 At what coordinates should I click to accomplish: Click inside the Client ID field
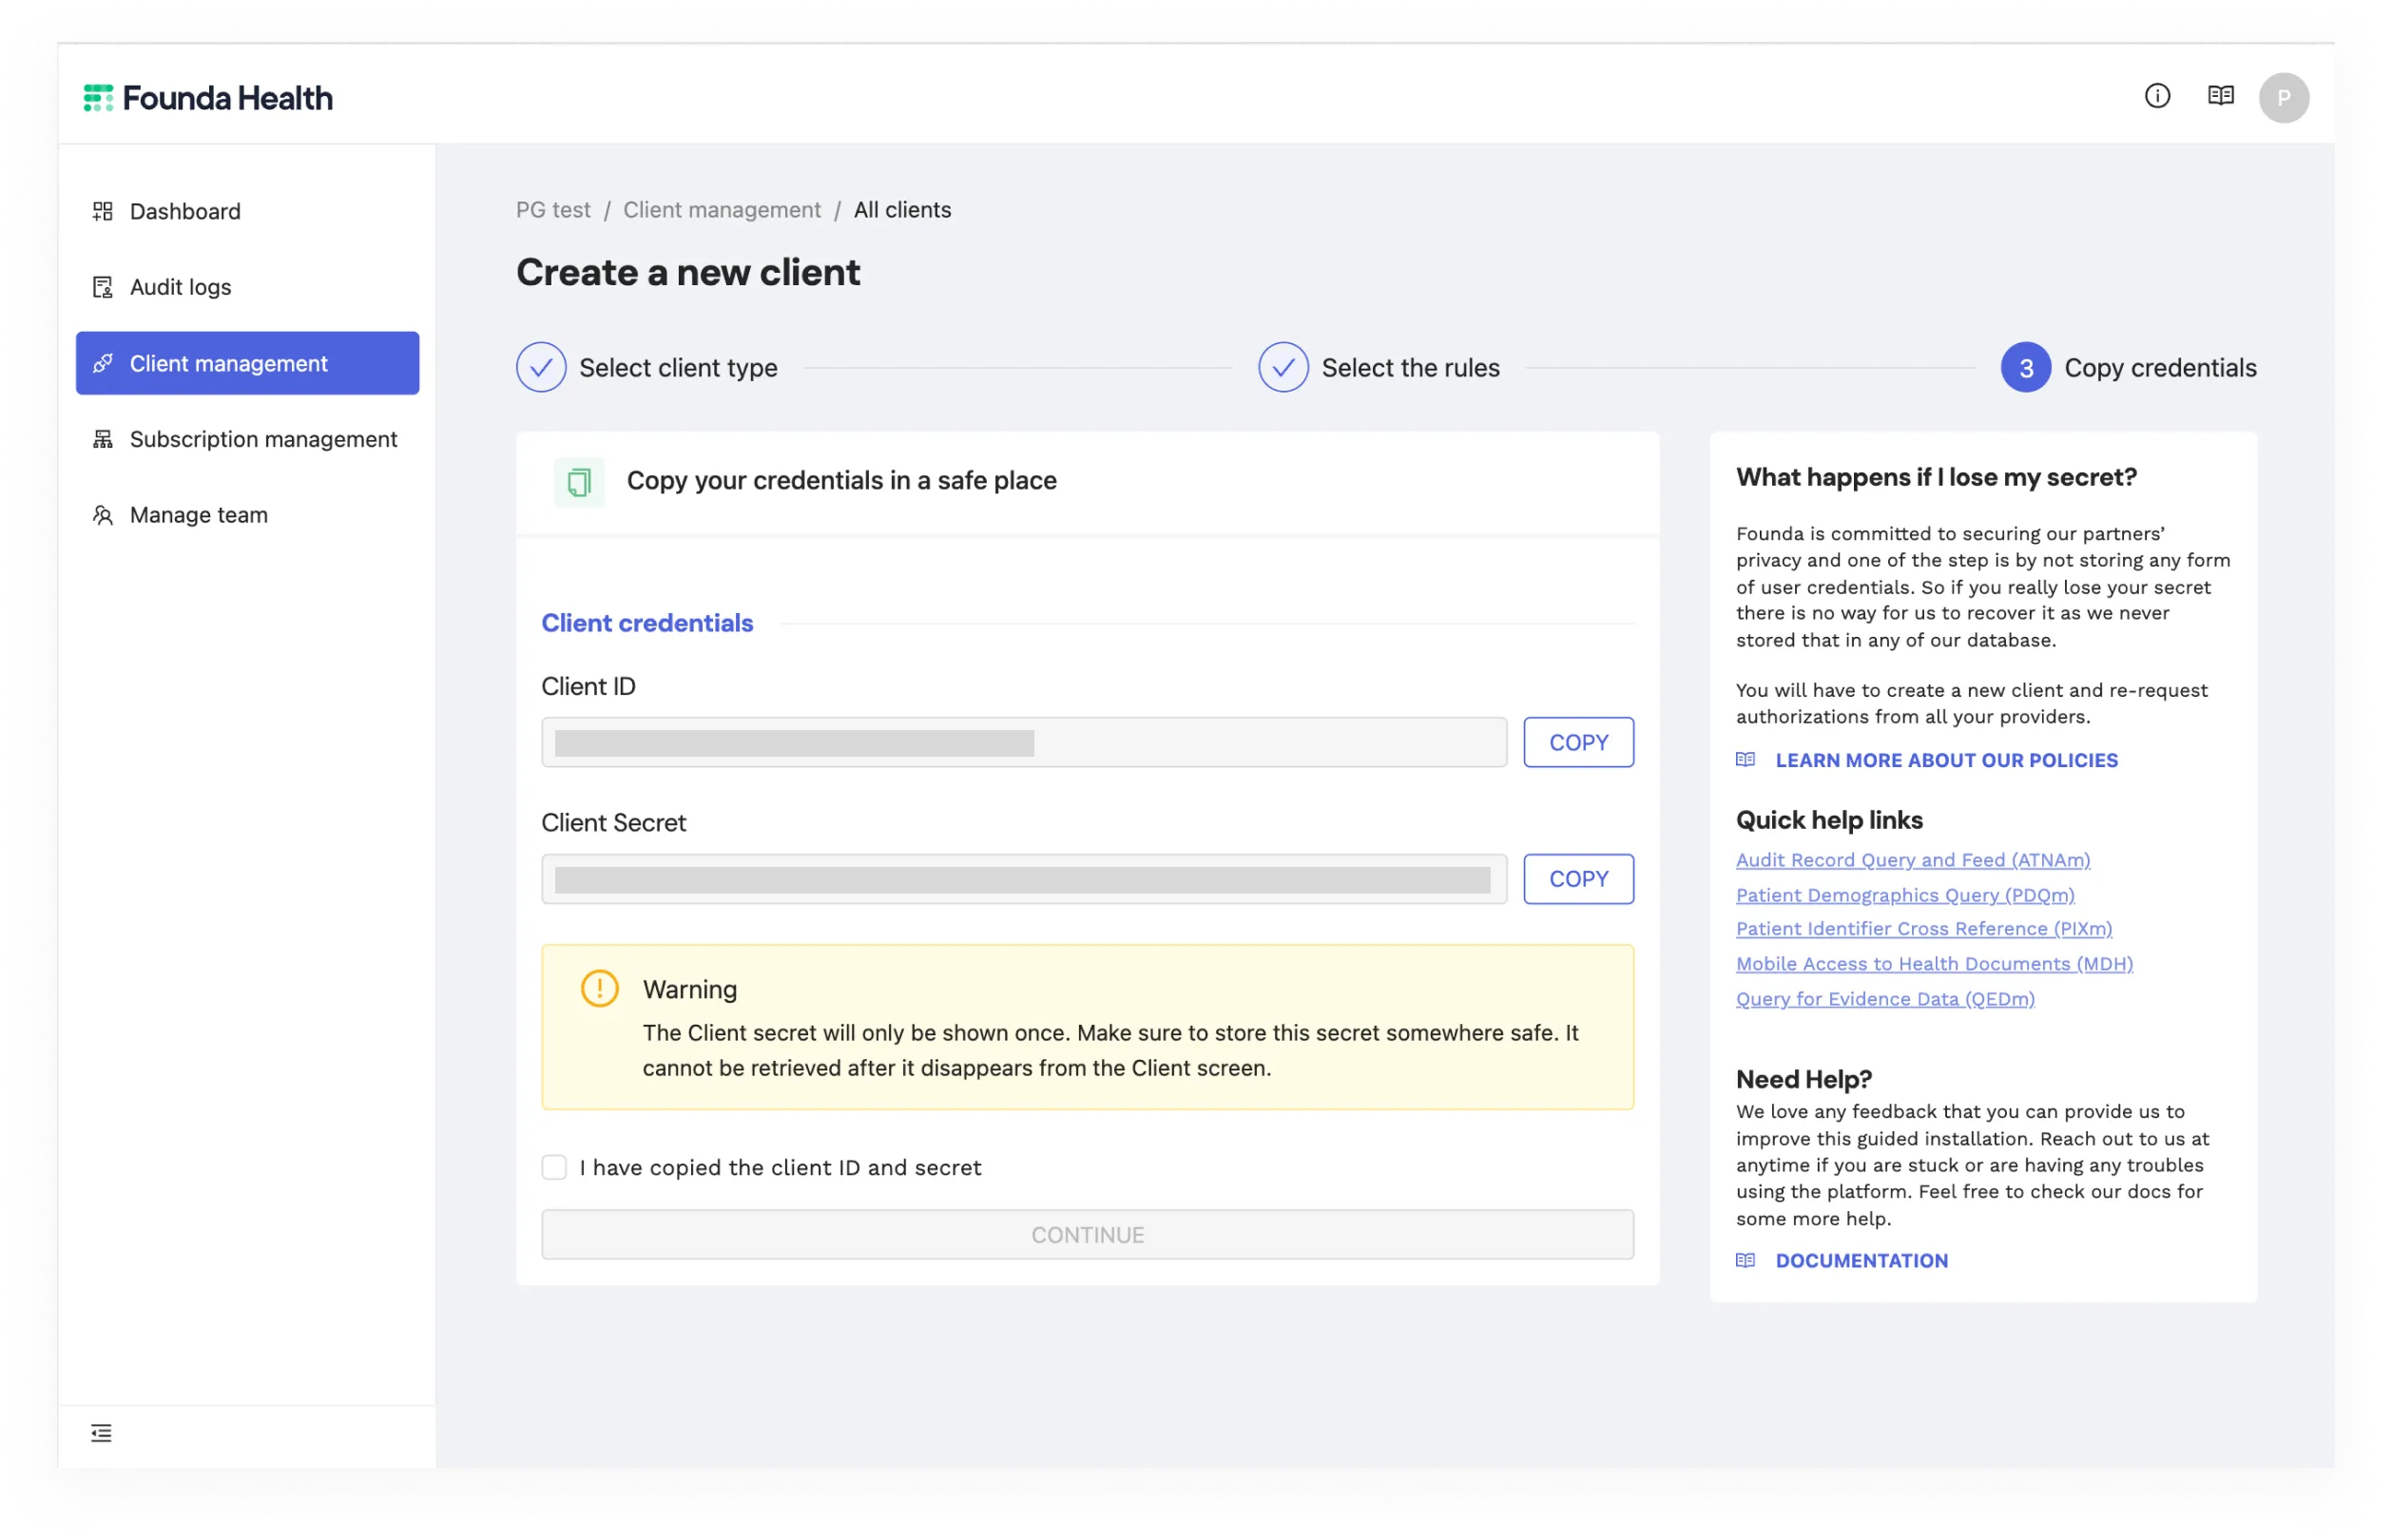click(1024, 742)
